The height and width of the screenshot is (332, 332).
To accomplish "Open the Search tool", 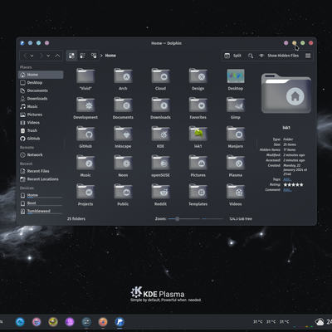I will pyautogui.click(x=251, y=56).
